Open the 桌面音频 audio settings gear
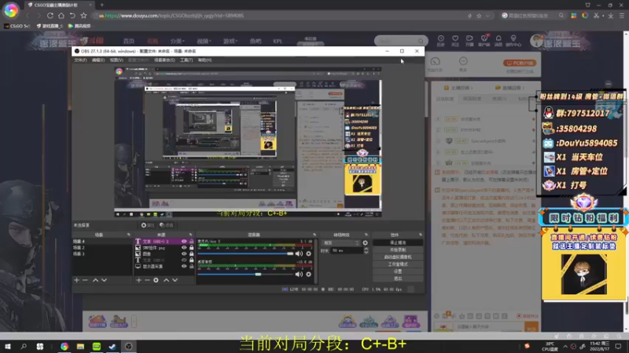 [x=308, y=274]
